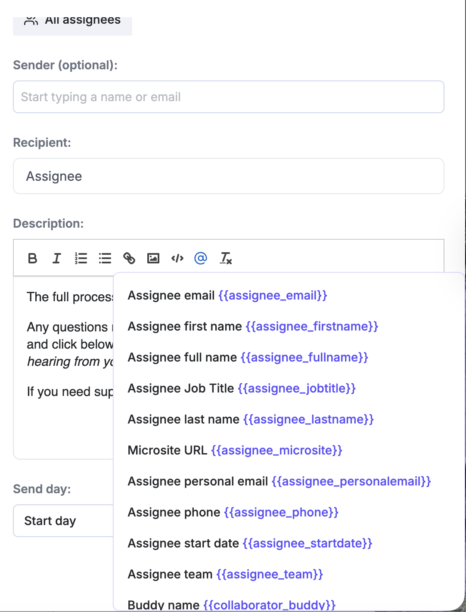Toggle bold formatting in description toolbar
The height and width of the screenshot is (612, 466).
[x=32, y=258]
